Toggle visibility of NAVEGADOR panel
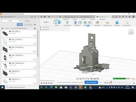The width and height of the screenshot is (136, 102). pyautogui.click(x=41, y=27)
